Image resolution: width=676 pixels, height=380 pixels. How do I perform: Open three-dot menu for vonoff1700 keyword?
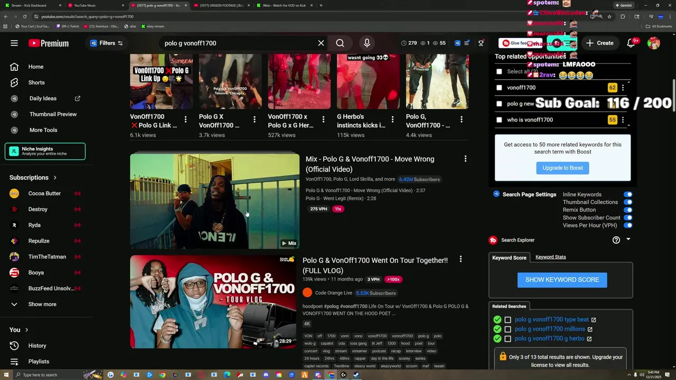point(623,88)
